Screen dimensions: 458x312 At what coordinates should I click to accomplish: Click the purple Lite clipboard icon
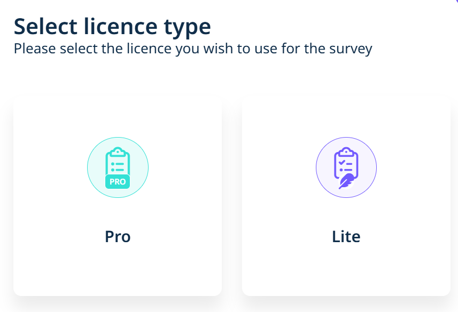[x=346, y=167]
